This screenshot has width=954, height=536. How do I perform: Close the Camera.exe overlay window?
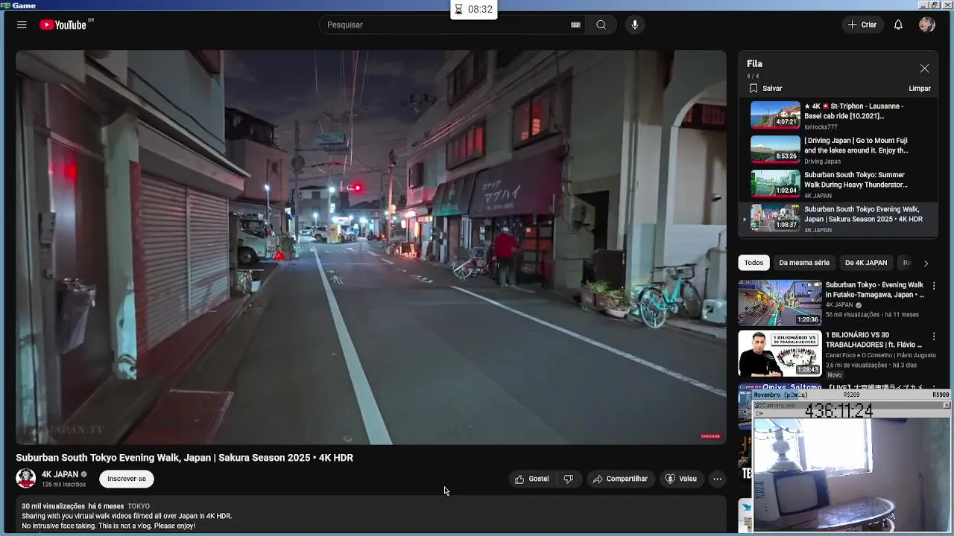click(x=946, y=405)
